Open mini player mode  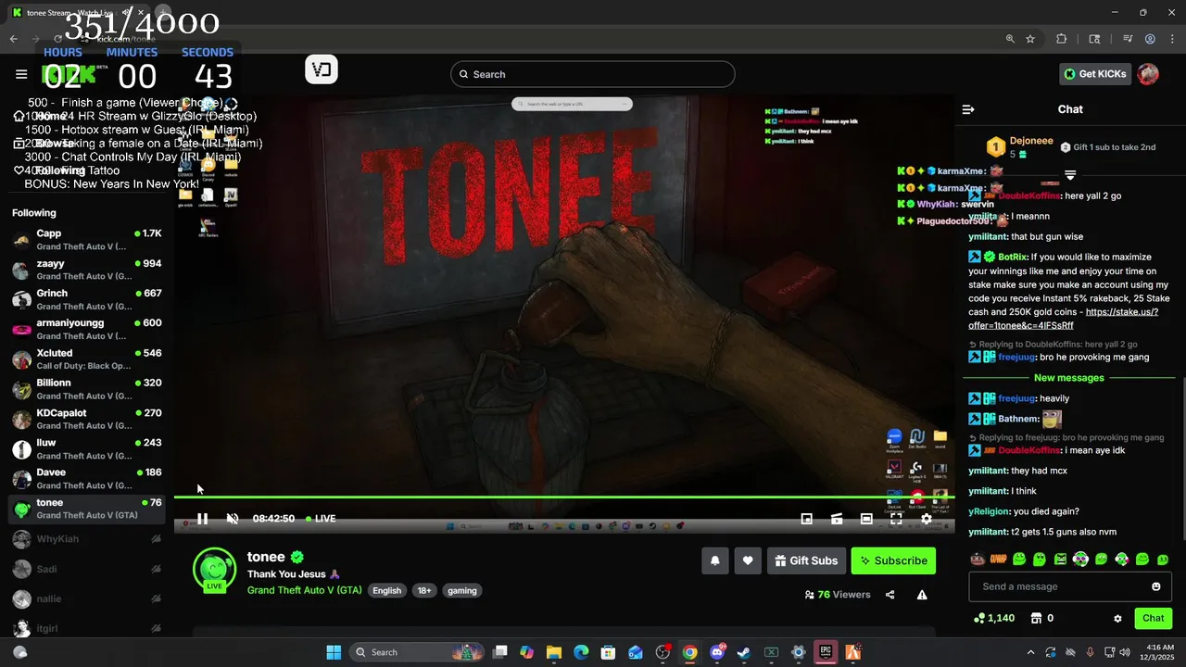pos(807,519)
